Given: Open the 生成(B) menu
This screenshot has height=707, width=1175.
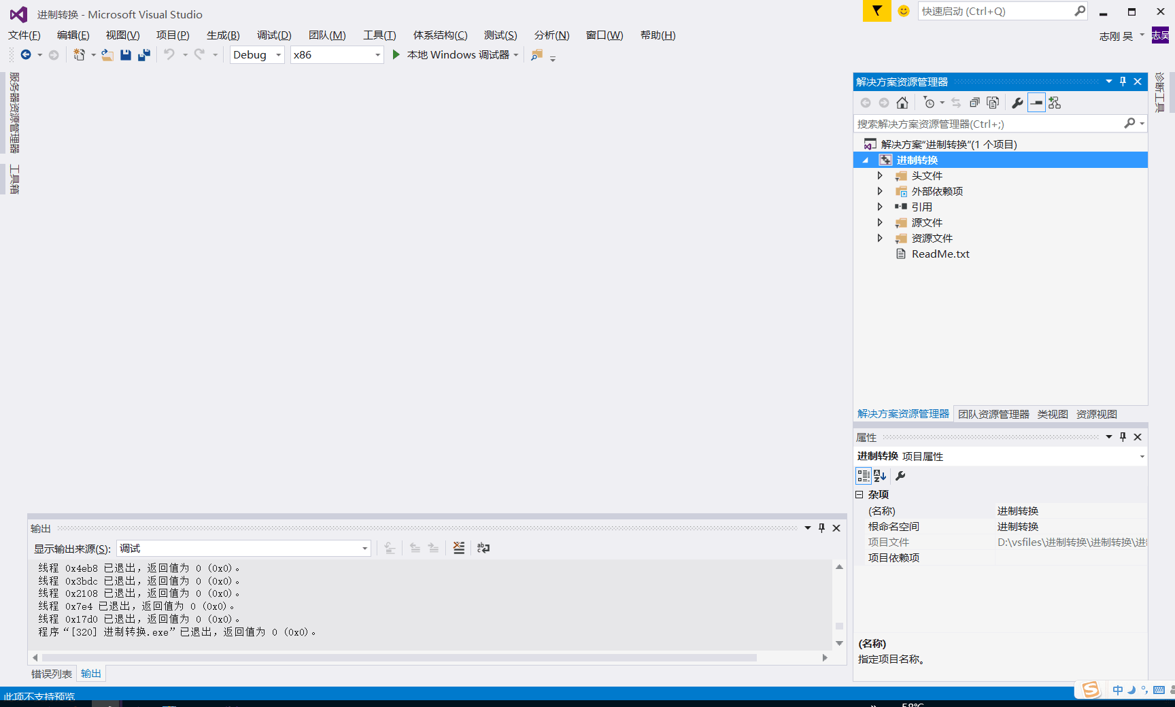Looking at the screenshot, I should tap(223, 35).
